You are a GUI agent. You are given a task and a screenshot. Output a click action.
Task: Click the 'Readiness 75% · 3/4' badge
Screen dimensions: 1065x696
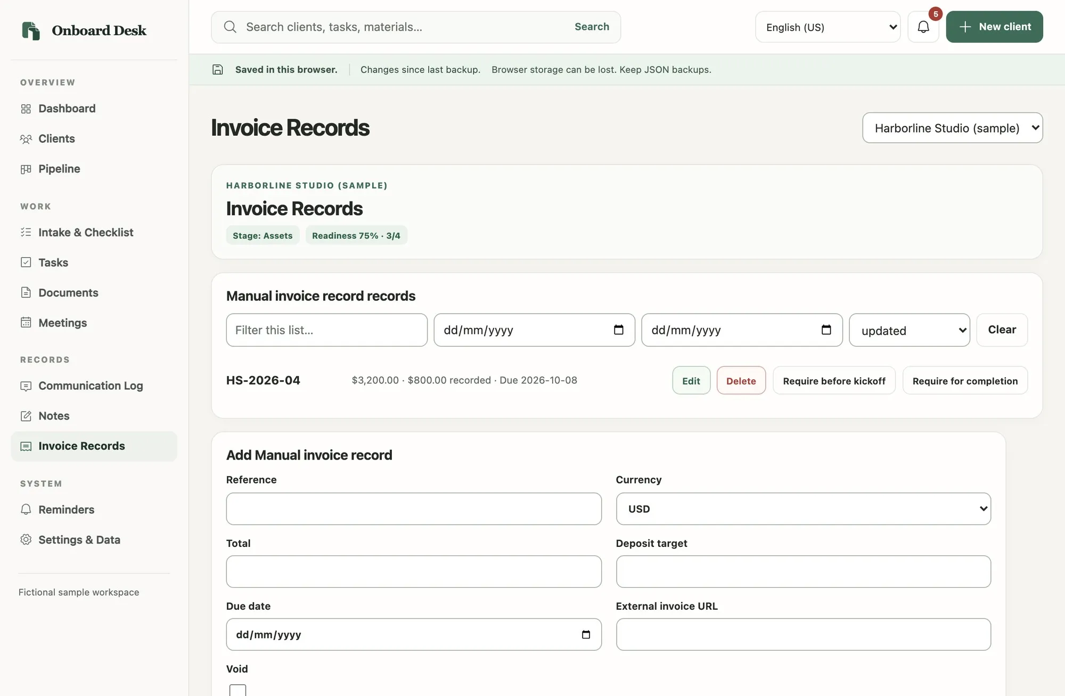click(356, 235)
